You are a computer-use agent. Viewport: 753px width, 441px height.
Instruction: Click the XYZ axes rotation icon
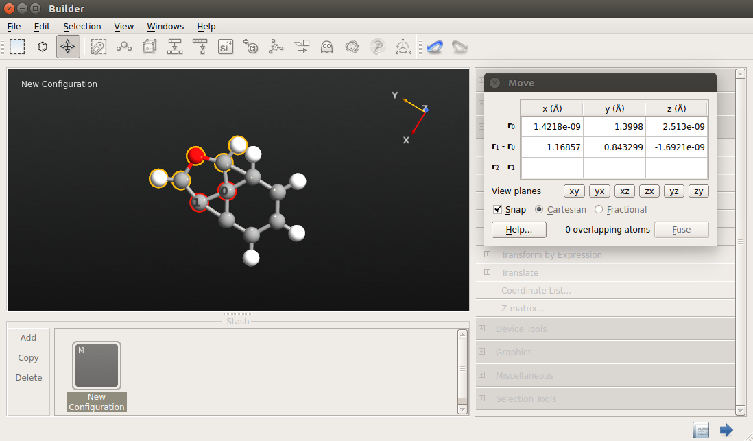[403, 47]
